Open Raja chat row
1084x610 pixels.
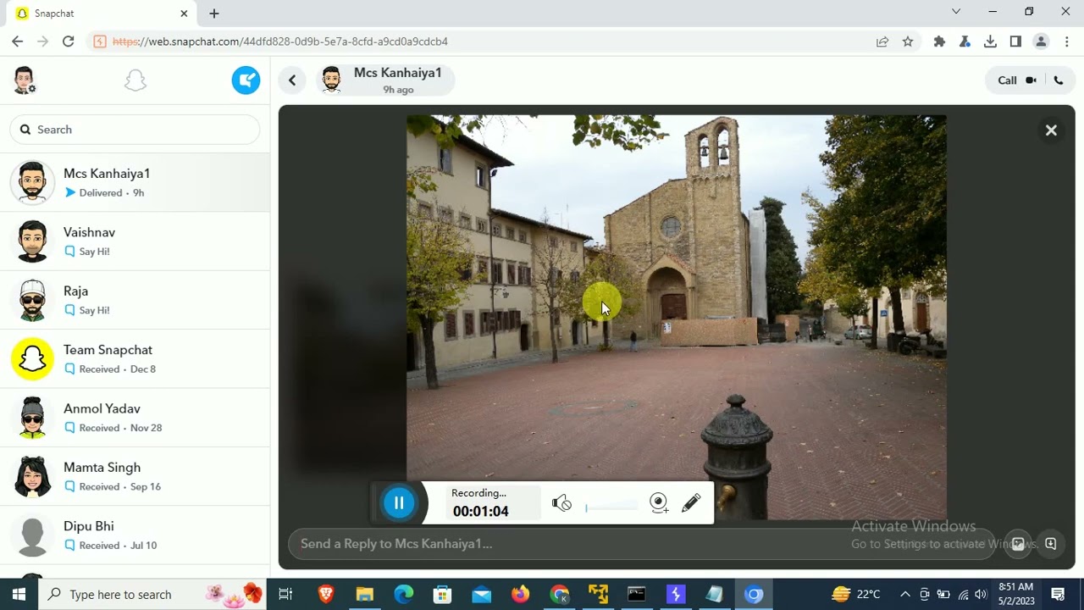(135, 300)
